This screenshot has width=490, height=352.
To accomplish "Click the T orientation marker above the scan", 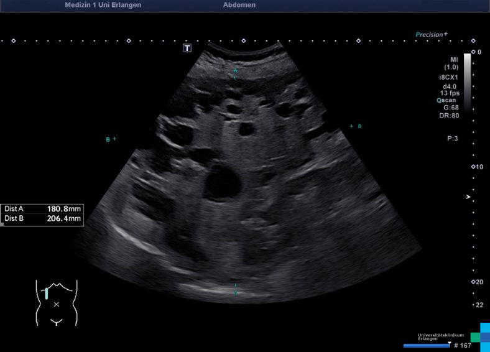I will (x=187, y=48).
